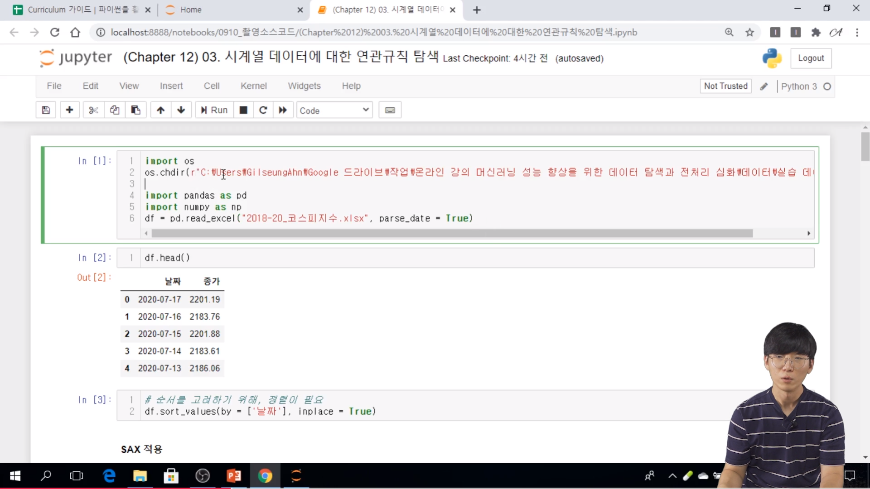870x489 pixels.
Task: Restart kernel and rerun all fast-forward icon
Action: point(283,110)
